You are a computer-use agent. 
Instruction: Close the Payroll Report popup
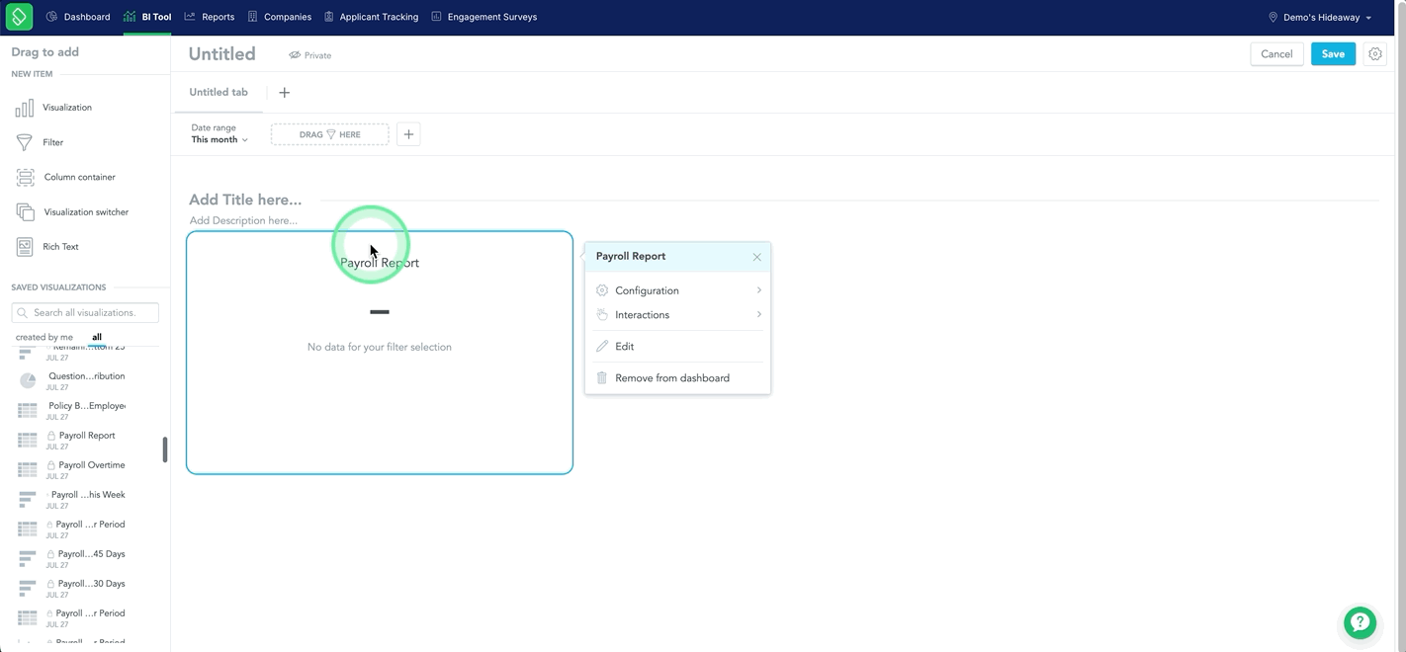[x=756, y=257]
